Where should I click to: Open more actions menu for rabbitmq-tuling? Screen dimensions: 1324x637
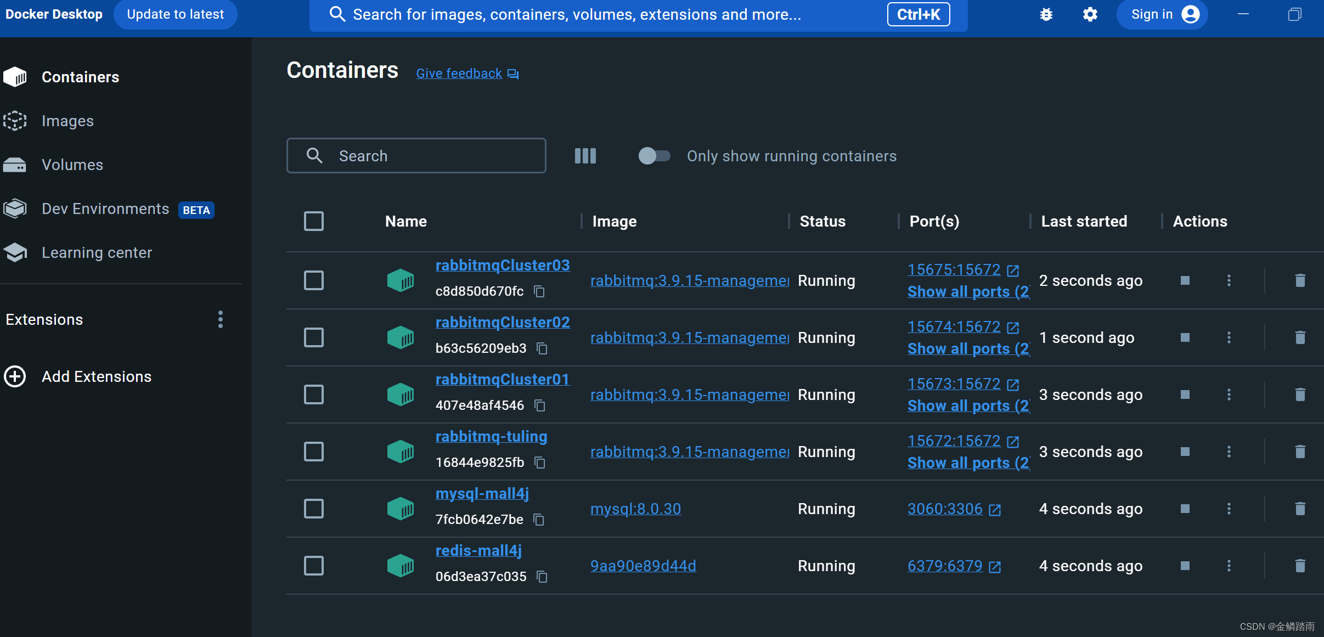[1229, 452]
